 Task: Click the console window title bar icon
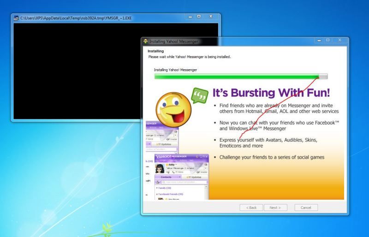click(16, 18)
